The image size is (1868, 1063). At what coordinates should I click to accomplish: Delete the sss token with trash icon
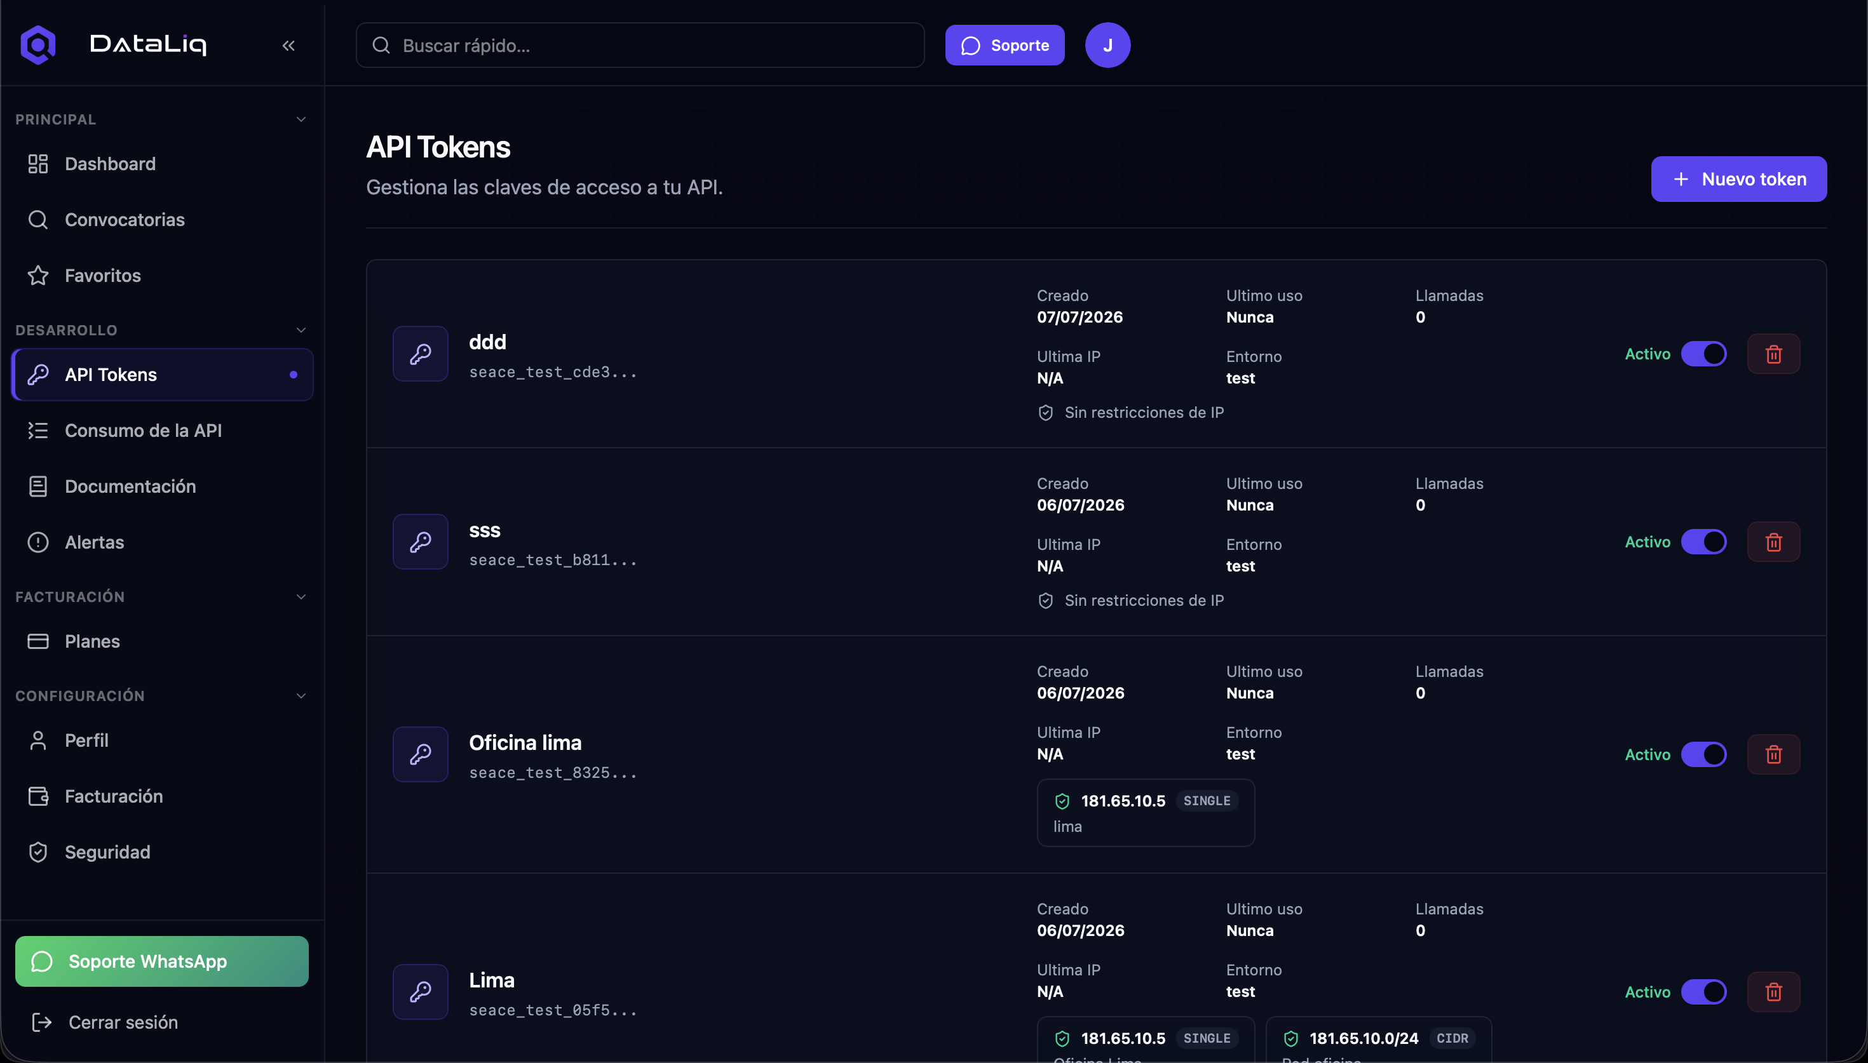tap(1773, 542)
